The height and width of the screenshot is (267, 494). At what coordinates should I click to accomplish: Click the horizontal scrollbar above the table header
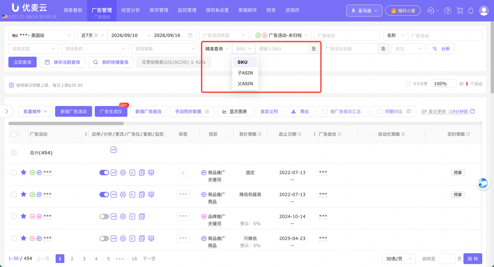click(x=66, y=124)
